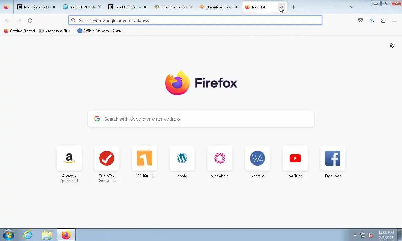Close the Download - Bee tab

point(191,7)
